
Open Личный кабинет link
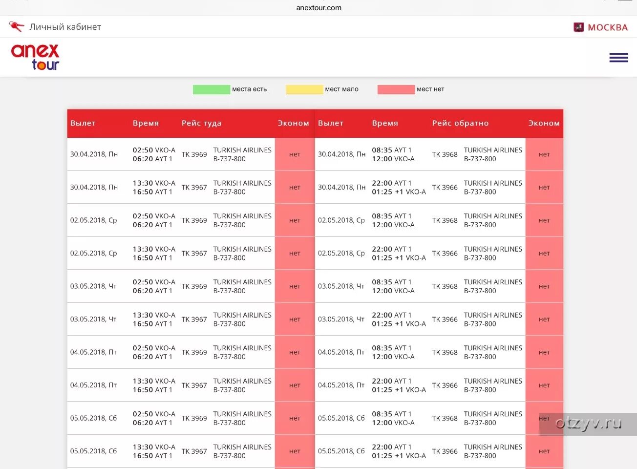[x=65, y=27]
